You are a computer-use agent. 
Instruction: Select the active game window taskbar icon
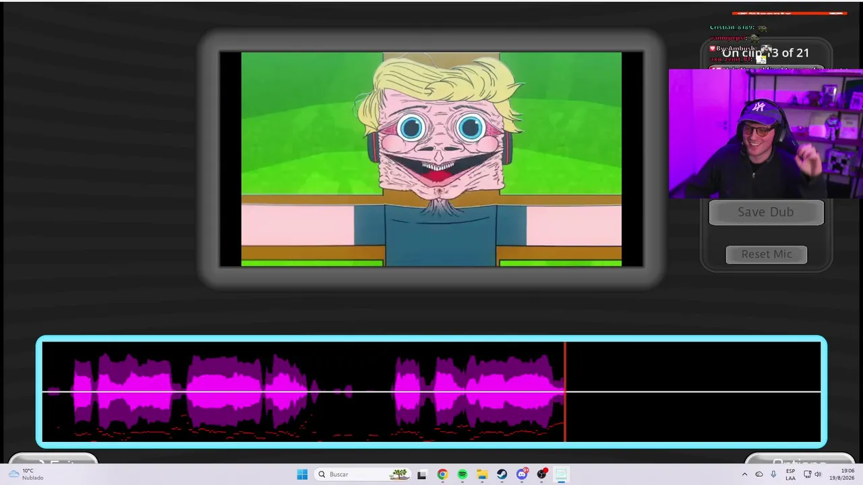(561, 474)
